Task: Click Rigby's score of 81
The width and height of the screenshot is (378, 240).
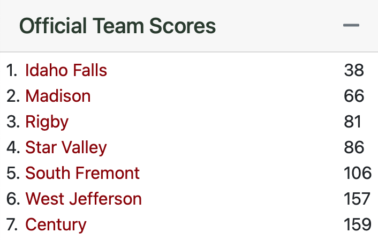Action: coord(353,122)
